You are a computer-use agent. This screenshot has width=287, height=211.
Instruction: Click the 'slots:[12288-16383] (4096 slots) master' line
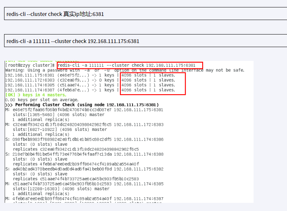61,189
